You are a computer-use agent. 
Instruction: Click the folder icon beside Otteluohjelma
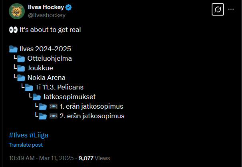pos(21,59)
